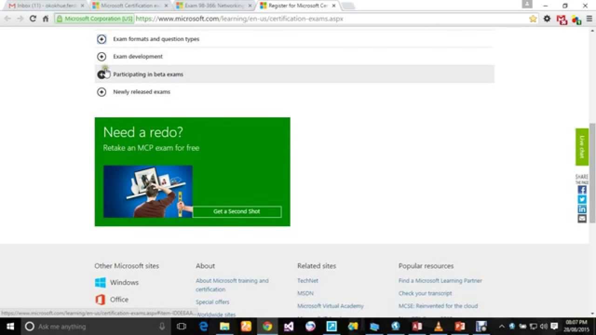This screenshot has width=596, height=335.
Task: Open MCSE: Reinvented for the cloud link
Action: [x=438, y=306]
